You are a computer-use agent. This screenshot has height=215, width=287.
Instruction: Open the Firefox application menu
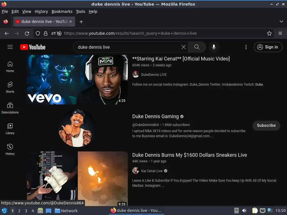pos(280,33)
